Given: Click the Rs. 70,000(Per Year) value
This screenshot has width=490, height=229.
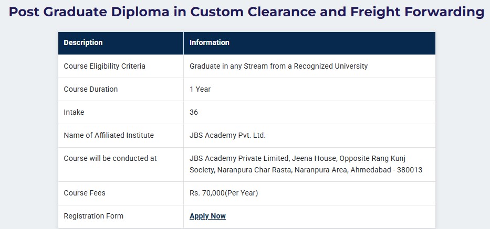Looking at the screenshot, I should pyautogui.click(x=224, y=193).
